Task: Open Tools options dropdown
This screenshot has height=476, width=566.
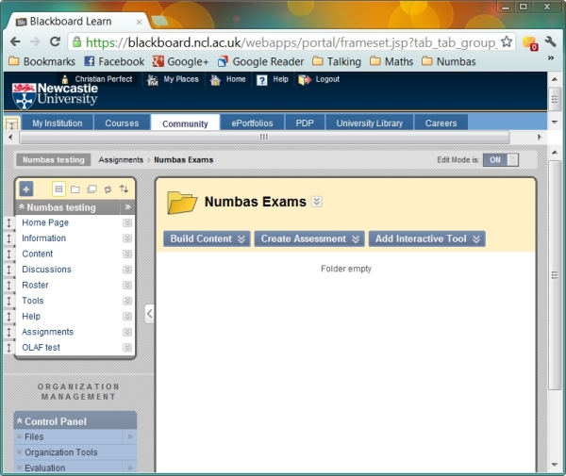Action: (x=127, y=301)
